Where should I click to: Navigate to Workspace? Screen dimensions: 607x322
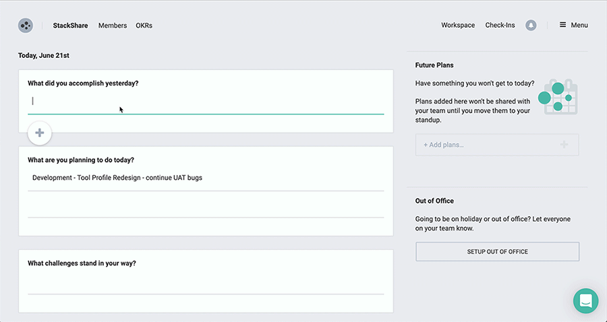click(x=458, y=26)
